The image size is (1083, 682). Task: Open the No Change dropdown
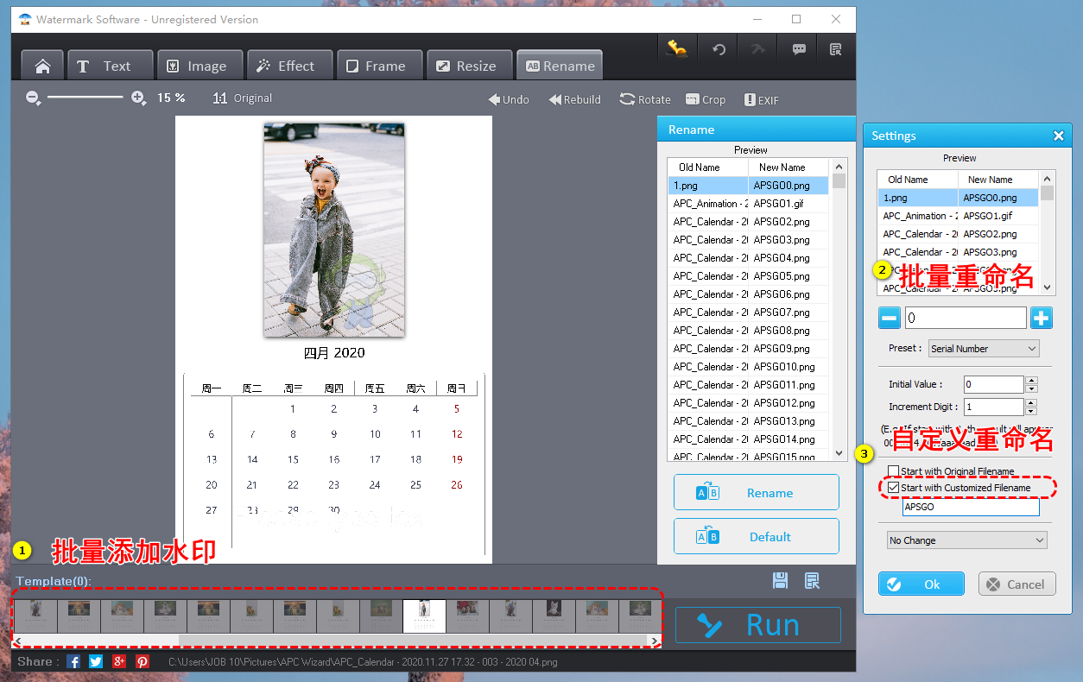tap(967, 540)
